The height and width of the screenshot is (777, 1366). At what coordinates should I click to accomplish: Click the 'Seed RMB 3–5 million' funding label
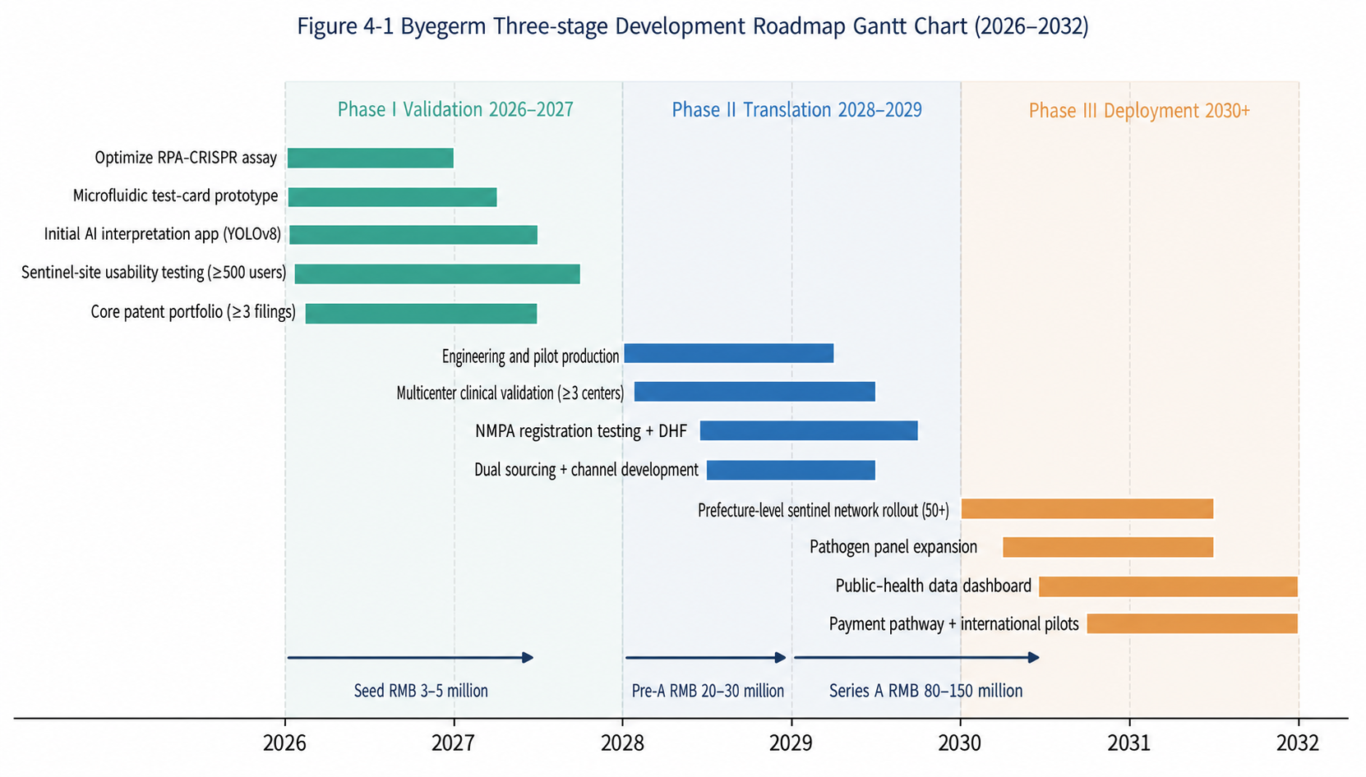click(x=421, y=691)
